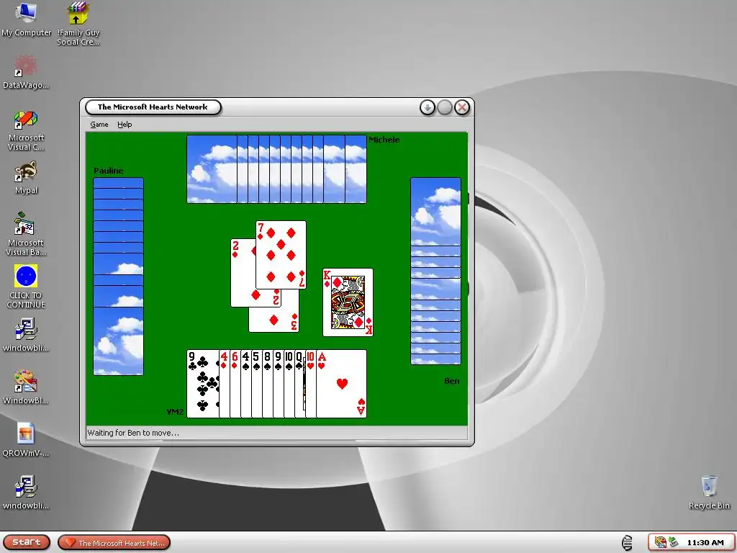Select the CLICK TO CONTINUE desktop icon
This screenshot has height=553, width=737.
[26, 287]
